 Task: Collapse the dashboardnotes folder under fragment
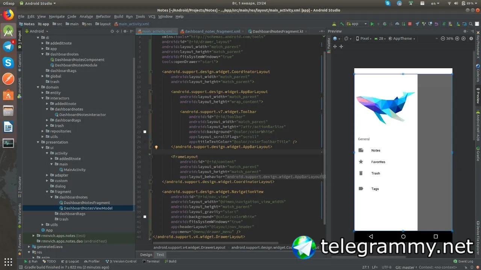(56, 197)
